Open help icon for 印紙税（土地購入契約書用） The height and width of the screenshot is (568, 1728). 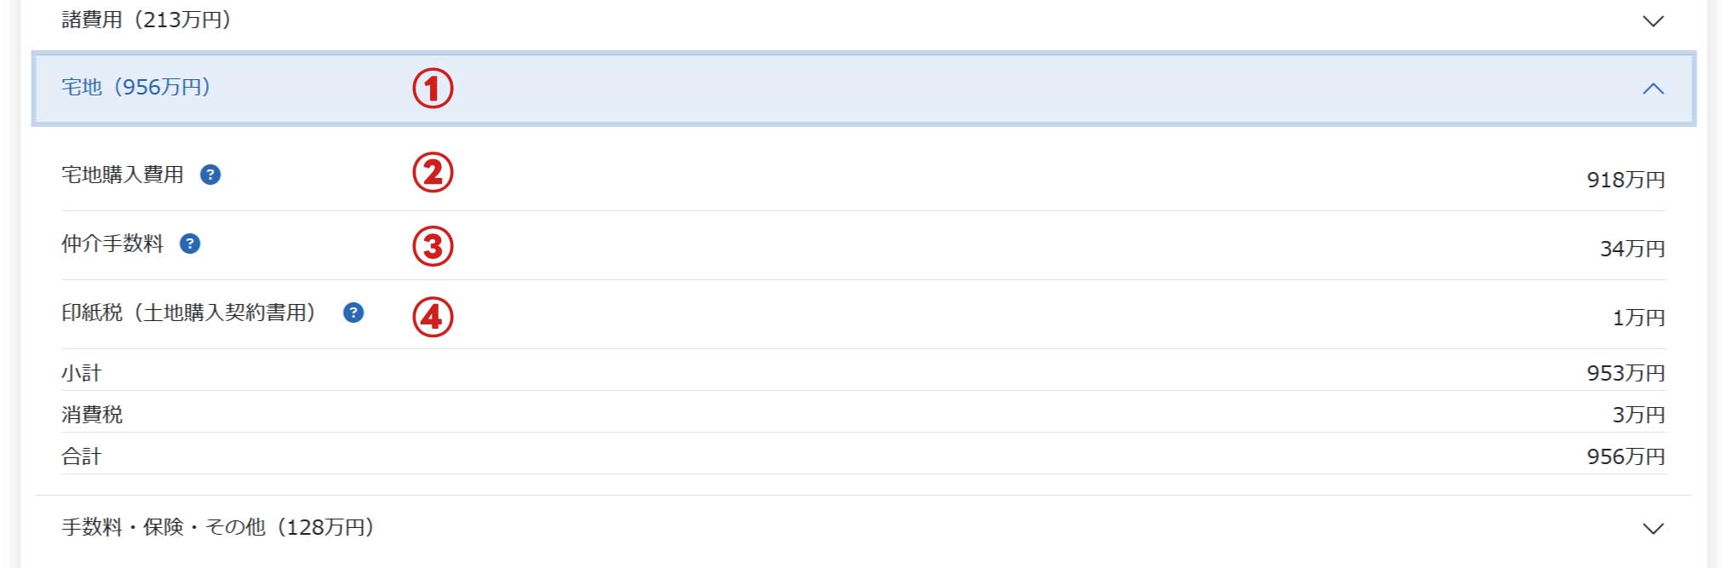coord(353,313)
